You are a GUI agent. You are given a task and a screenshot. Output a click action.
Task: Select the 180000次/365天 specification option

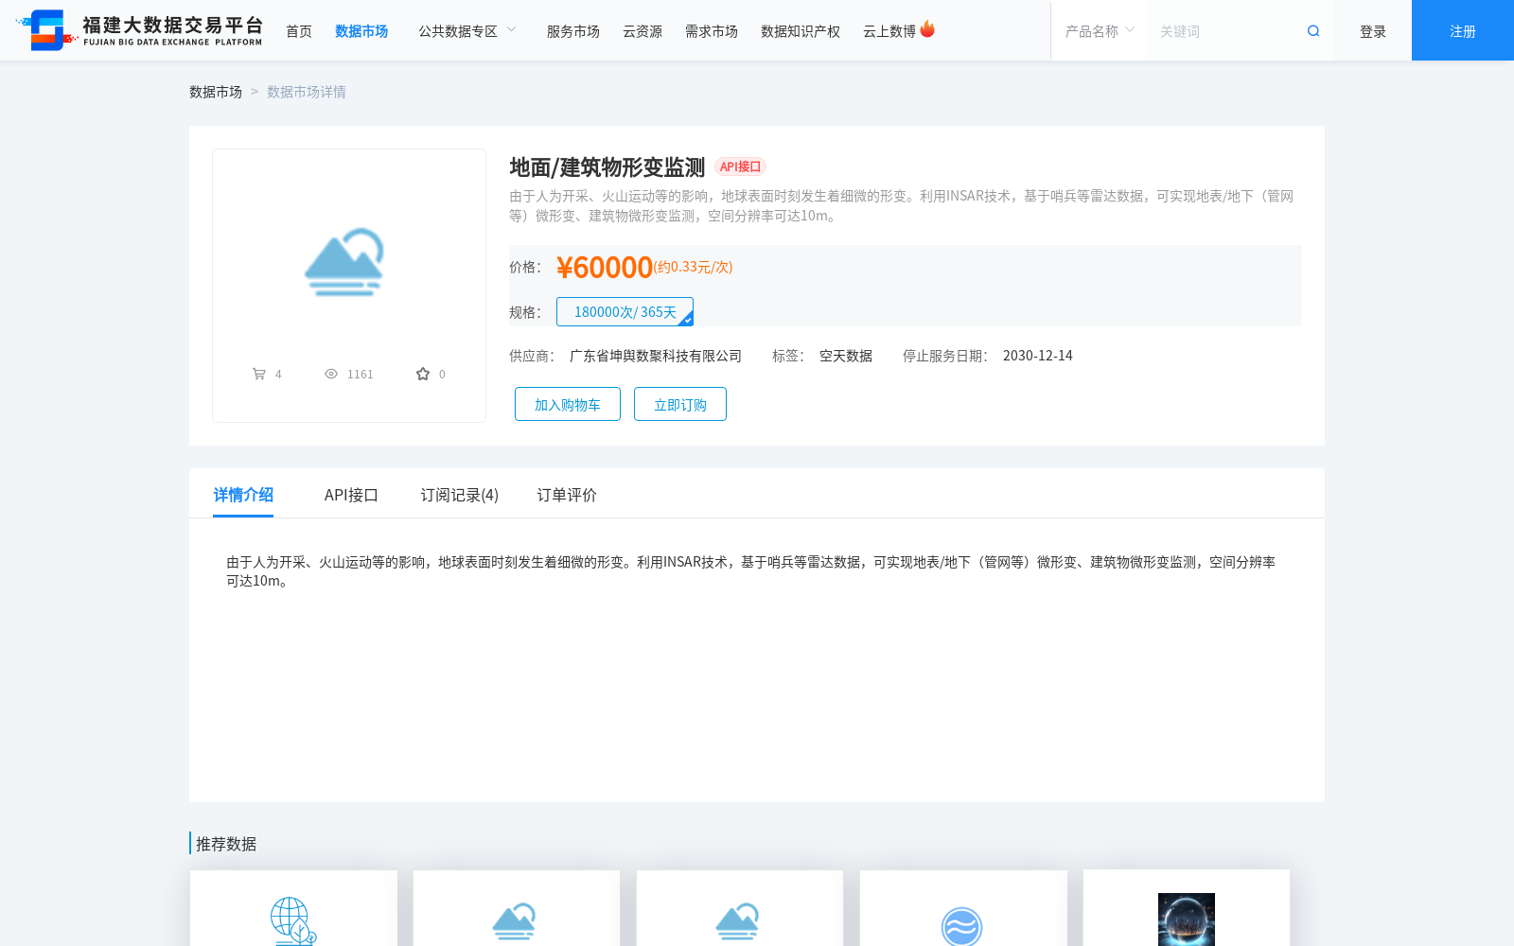(x=625, y=311)
